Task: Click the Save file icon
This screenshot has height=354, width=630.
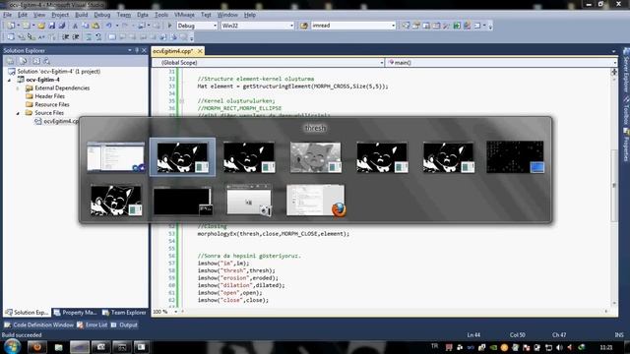Action: point(52,26)
